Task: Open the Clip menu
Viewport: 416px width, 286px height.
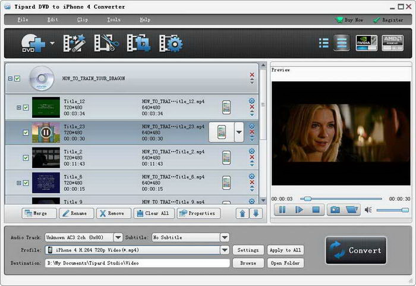Action: coord(83,20)
